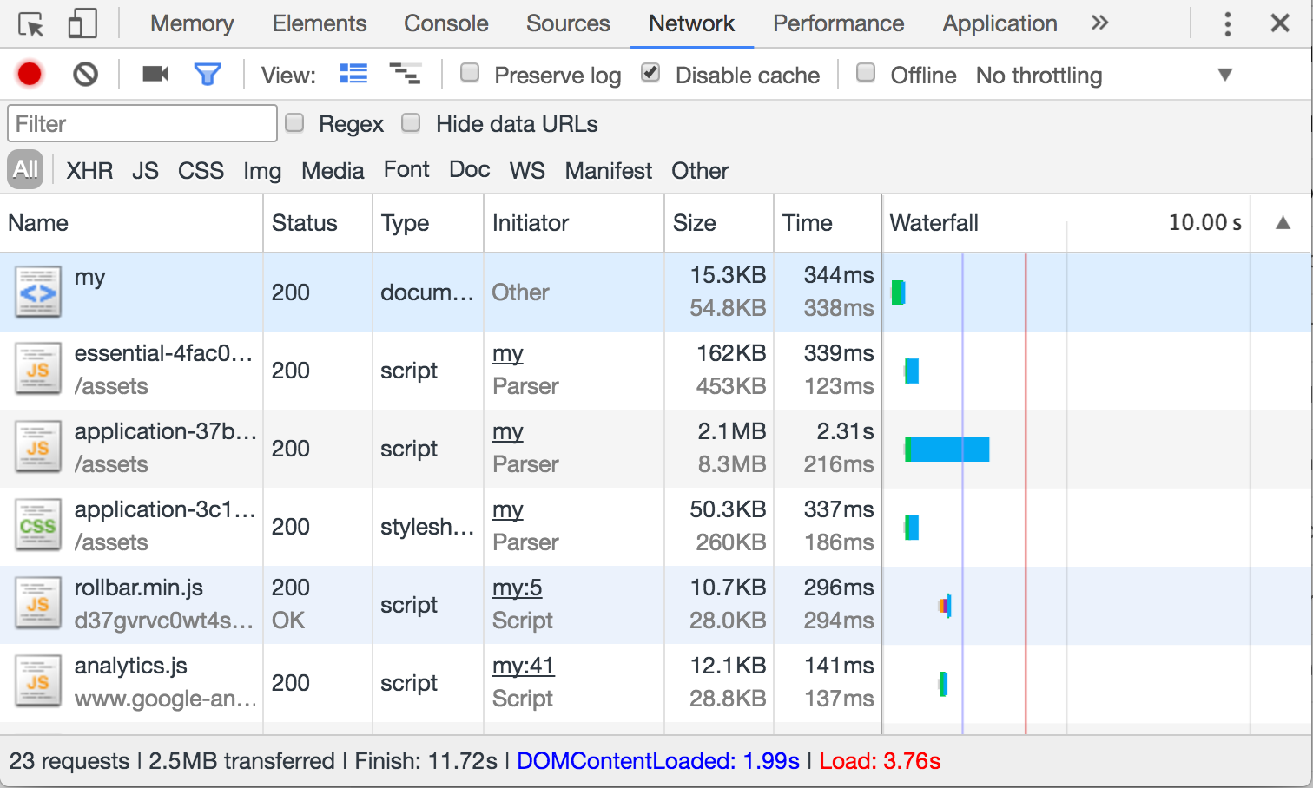Switch to the Console tab
Image resolution: width=1313 pixels, height=788 pixels.
click(x=445, y=24)
